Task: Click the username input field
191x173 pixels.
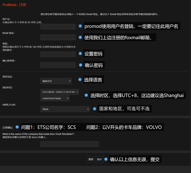Action: tap(58, 27)
